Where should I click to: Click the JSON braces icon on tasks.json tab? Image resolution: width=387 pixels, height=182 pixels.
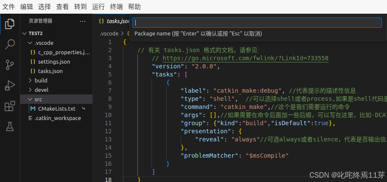101,21
